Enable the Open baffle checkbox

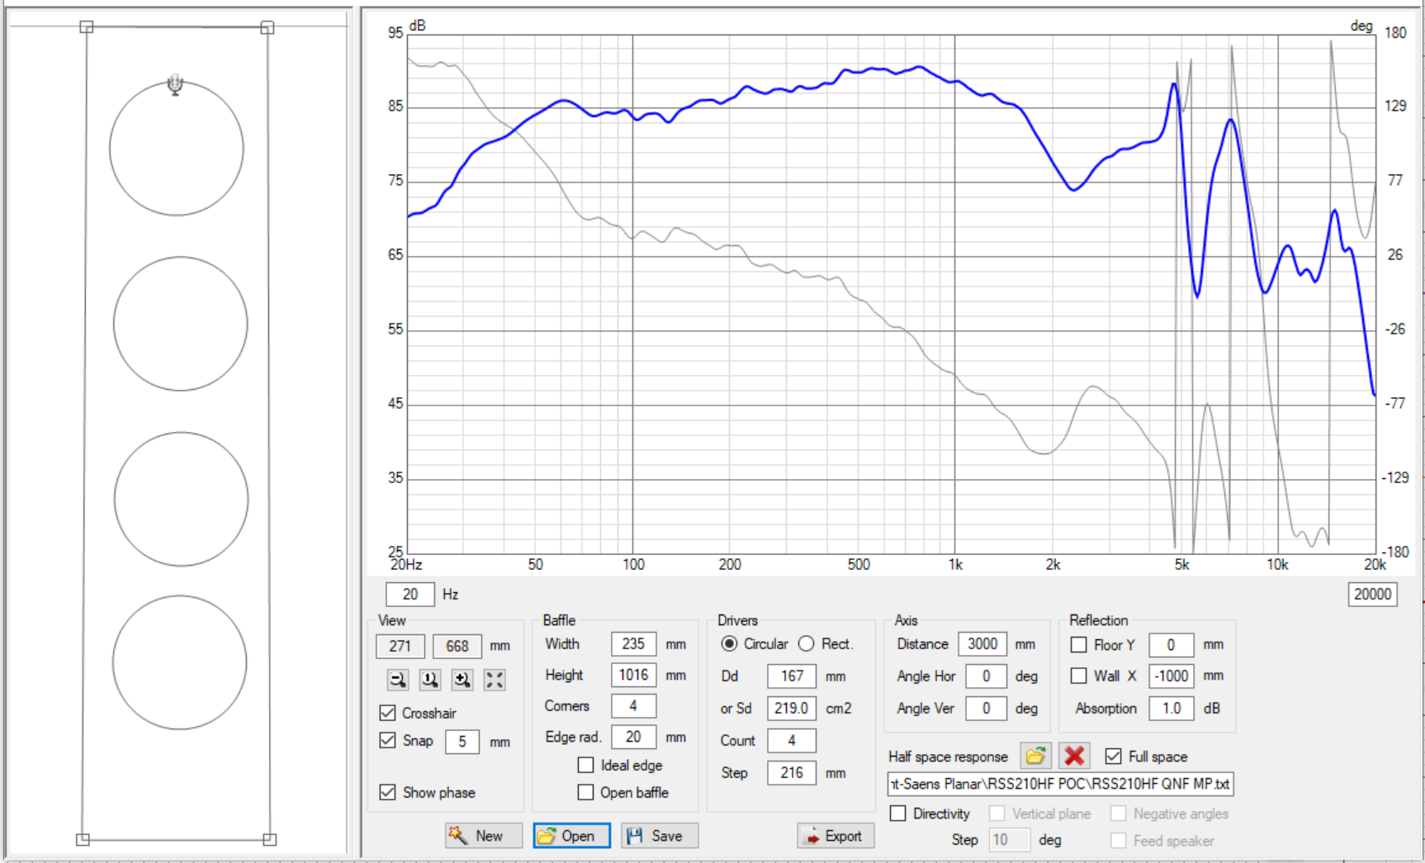pos(585,792)
